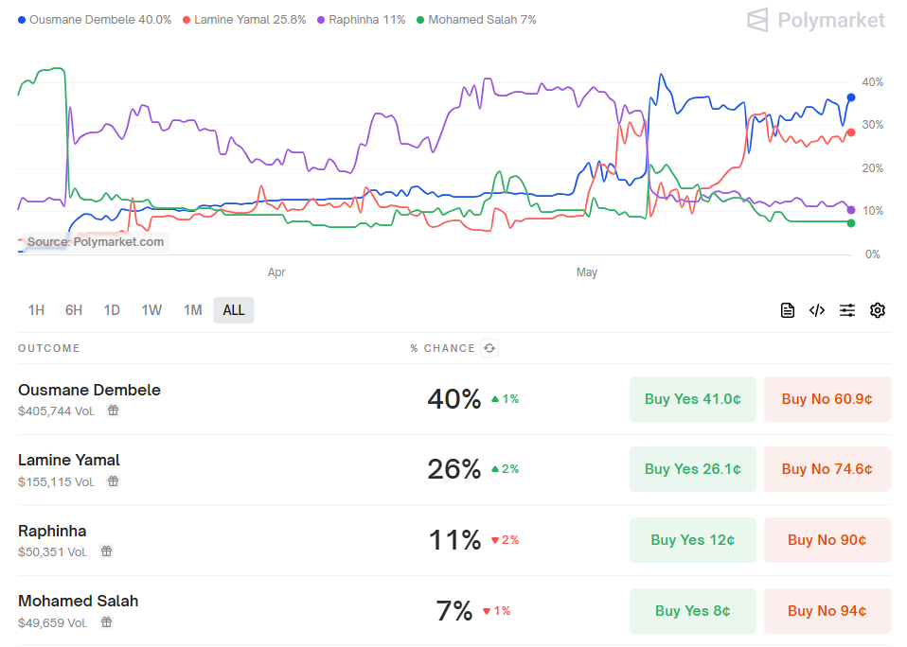
Task: Click the gift icon for Mohamed Salah
Action: click(x=107, y=622)
